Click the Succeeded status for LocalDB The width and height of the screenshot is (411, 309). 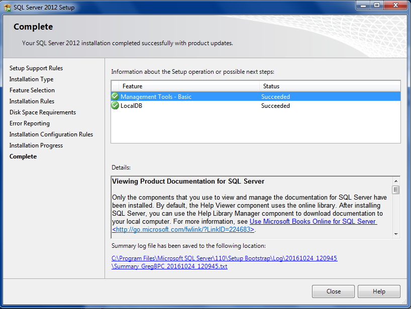[x=275, y=106]
